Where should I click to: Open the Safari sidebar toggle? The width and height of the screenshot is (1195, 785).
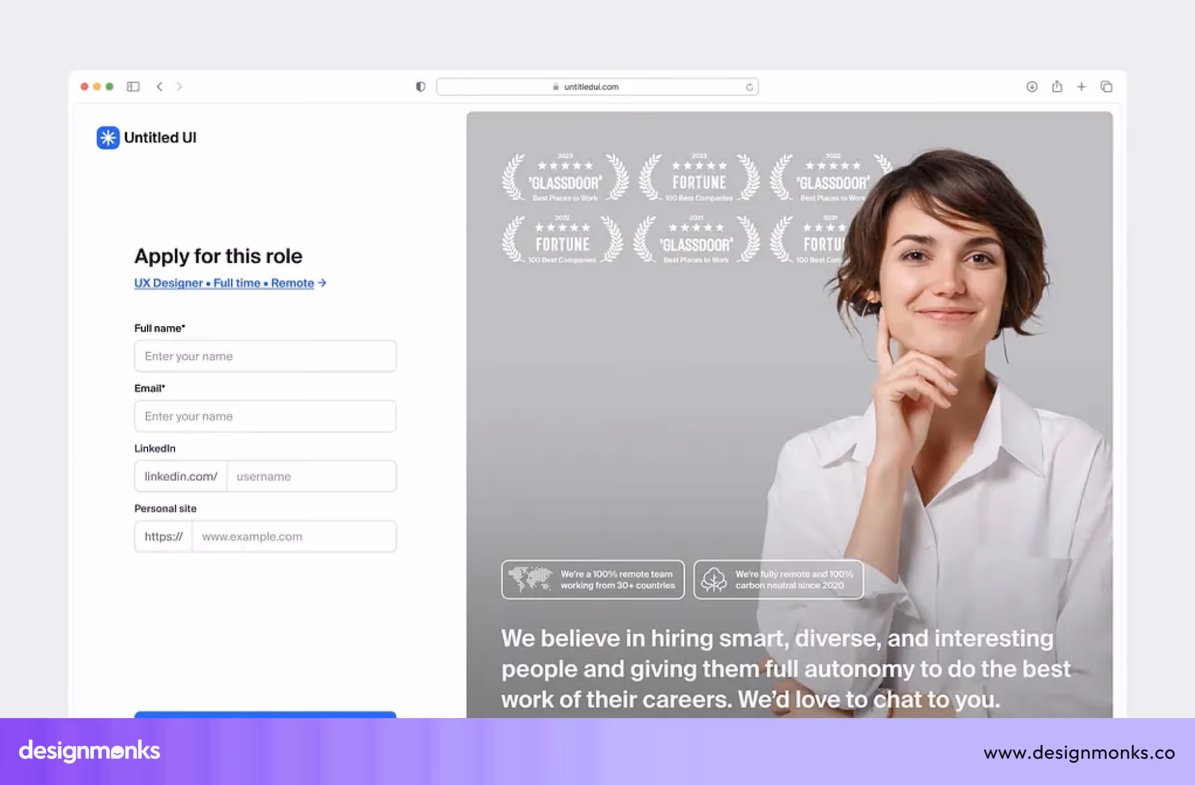tap(134, 87)
